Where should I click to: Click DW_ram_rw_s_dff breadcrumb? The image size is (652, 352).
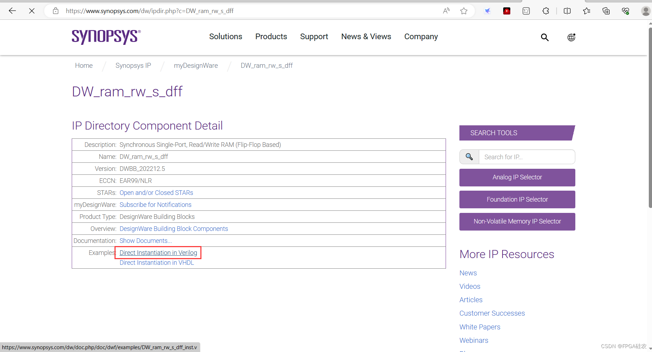[x=267, y=66]
